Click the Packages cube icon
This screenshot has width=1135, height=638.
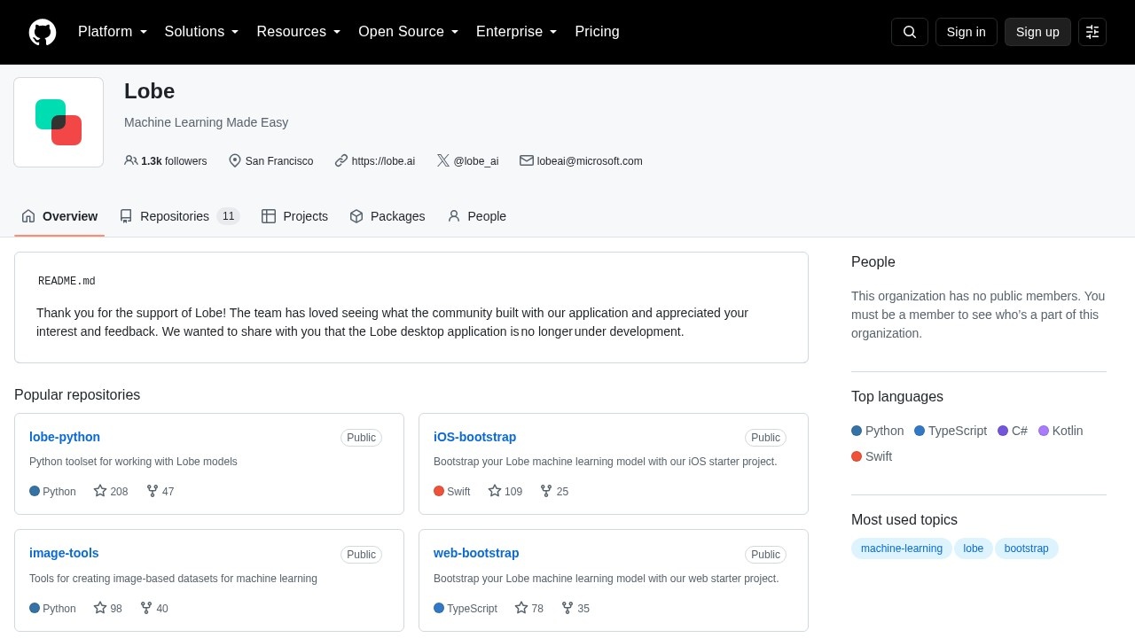pyautogui.click(x=356, y=216)
